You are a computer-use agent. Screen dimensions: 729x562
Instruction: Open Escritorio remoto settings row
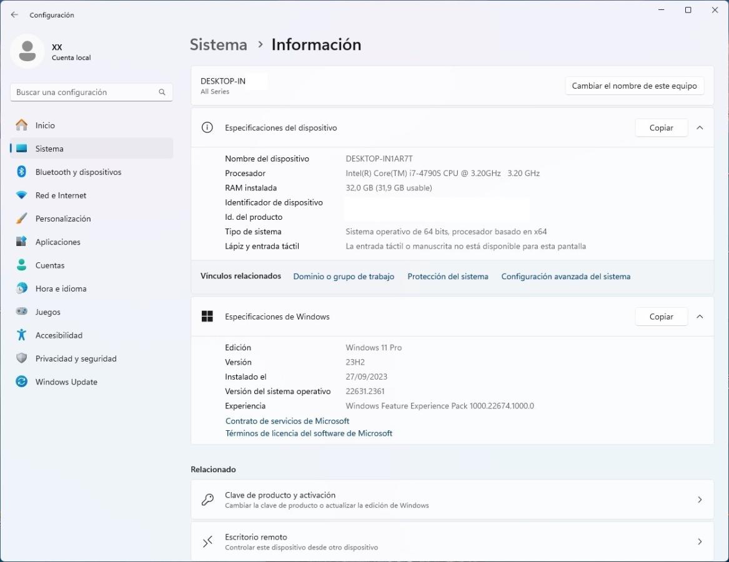click(452, 541)
